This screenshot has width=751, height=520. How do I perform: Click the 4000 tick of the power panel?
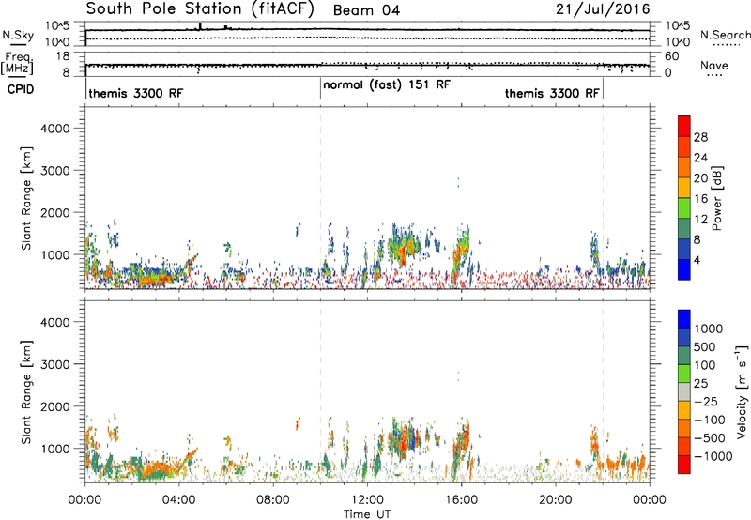(x=54, y=129)
